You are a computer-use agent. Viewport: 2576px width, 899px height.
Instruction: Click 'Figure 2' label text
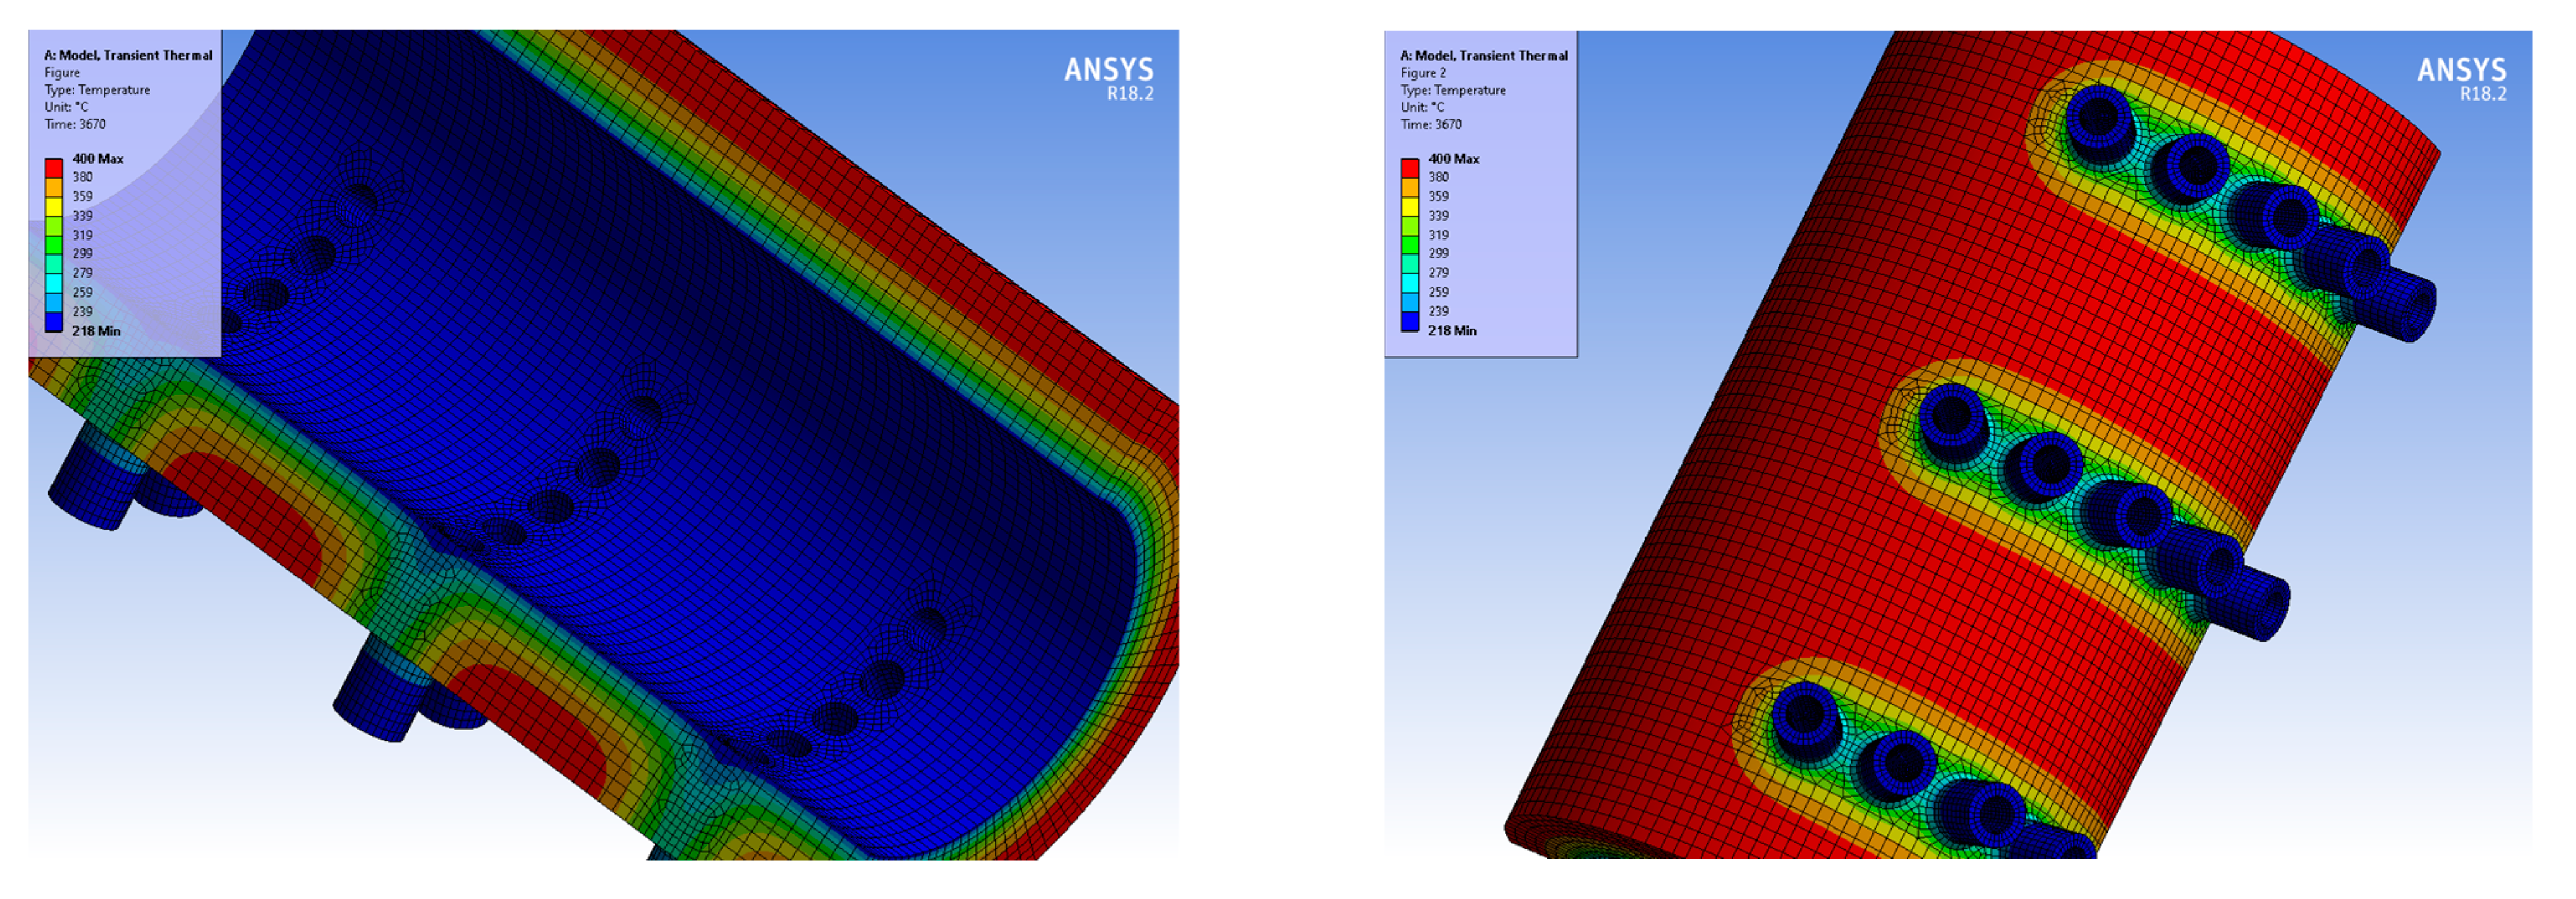1423,73
